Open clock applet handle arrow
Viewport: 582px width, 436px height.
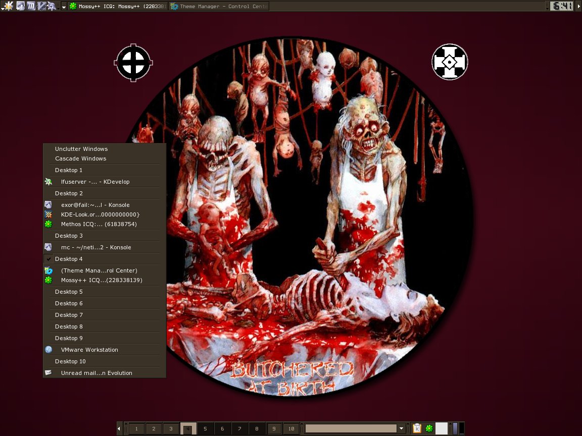[x=547, y=6]
